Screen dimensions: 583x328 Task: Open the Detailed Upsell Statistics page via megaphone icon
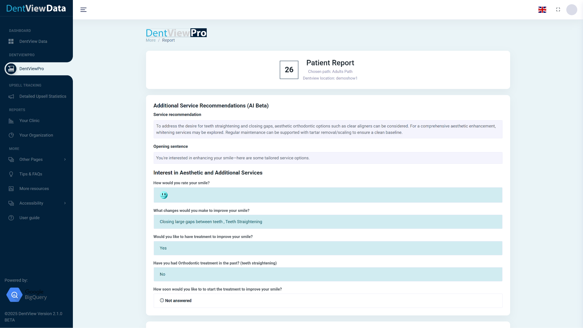[11, 96]
